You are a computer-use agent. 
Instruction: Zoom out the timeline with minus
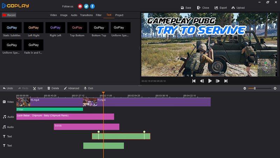pos(245,88)
